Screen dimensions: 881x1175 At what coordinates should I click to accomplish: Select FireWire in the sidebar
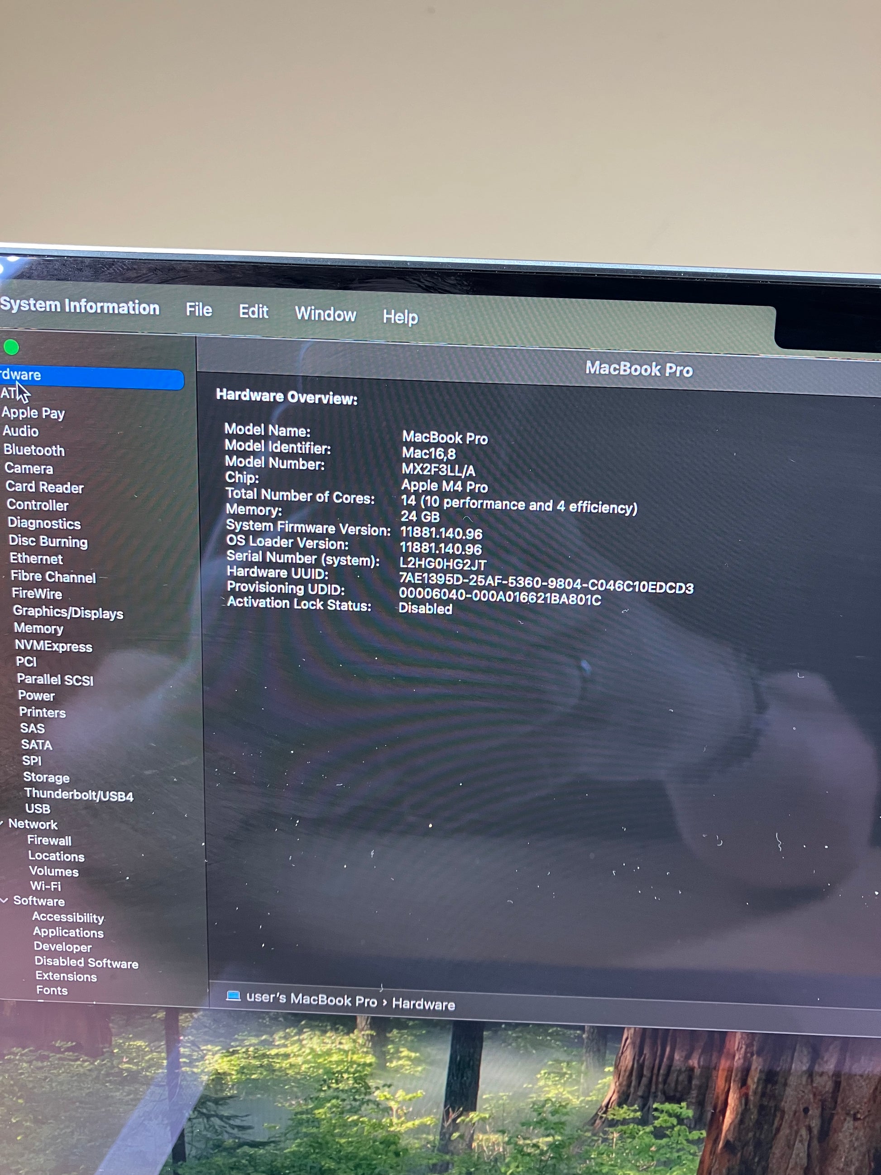(x=37, y=593)
